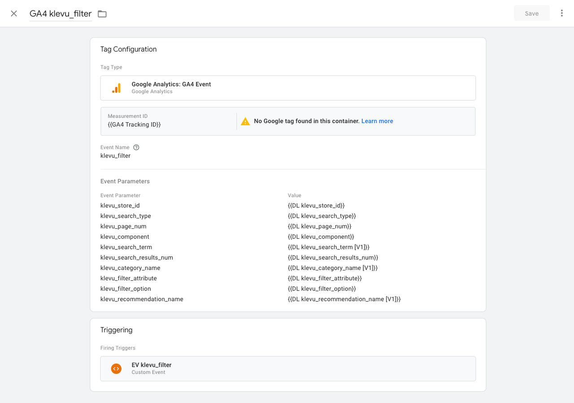Click the Event Parameters section label

pos(125,181)
